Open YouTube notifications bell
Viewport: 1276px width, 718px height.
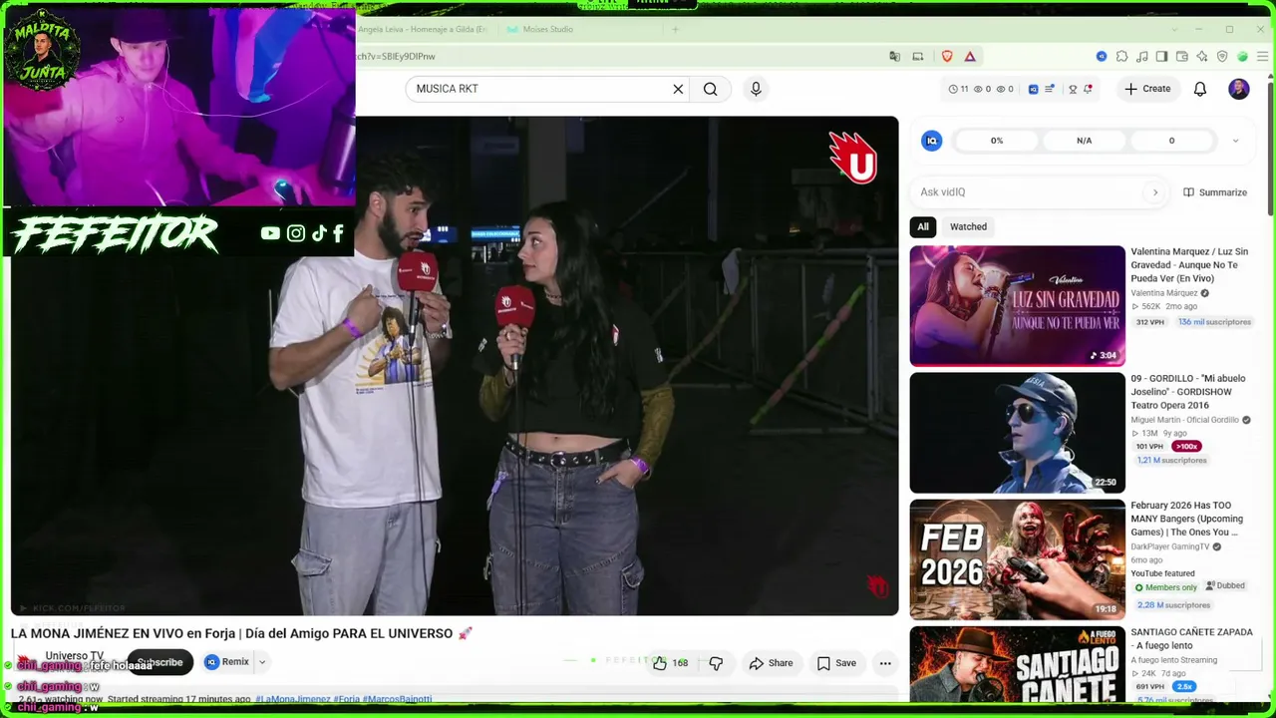1200,89
